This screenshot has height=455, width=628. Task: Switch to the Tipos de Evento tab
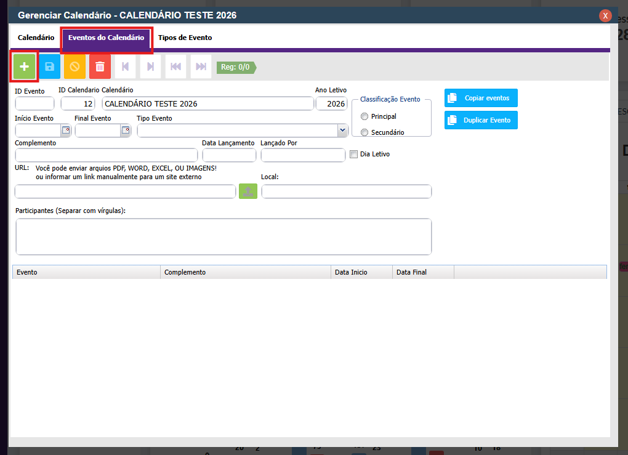pos(185,38)
